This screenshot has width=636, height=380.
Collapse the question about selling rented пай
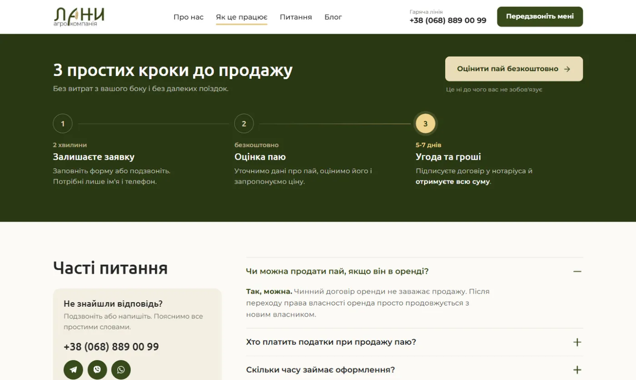(414, 271)
